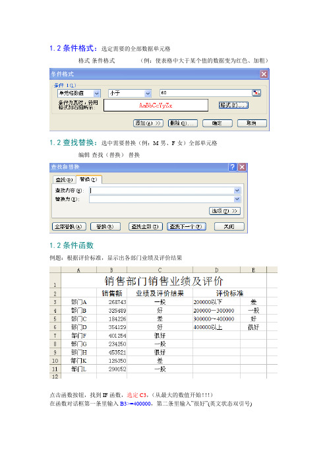Click the 查找下一个 button

tap(186, 226)
